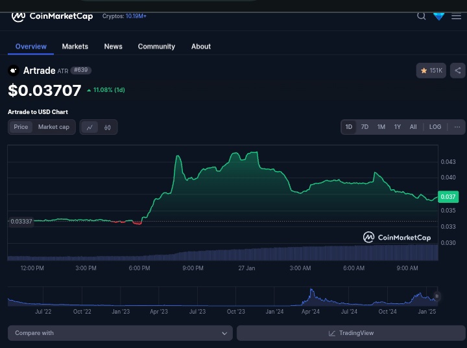
Task: Open the News tab
Action: 113,47
